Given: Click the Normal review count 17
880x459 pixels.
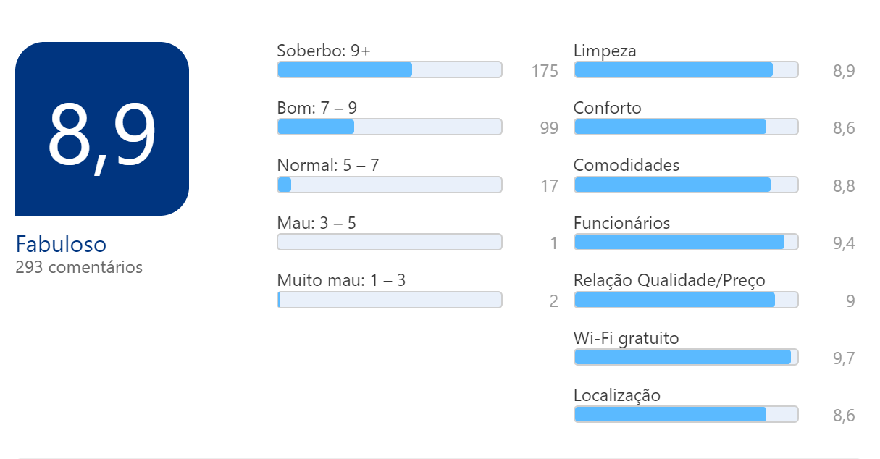Looking at the screenshot, I should tap(549, 186).
